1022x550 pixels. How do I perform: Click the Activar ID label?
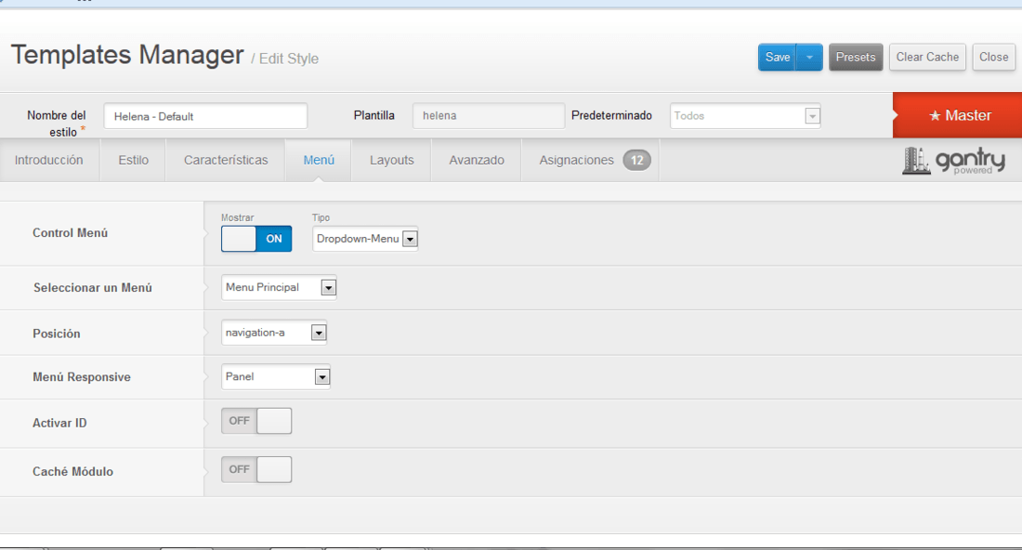coord(59,423)
